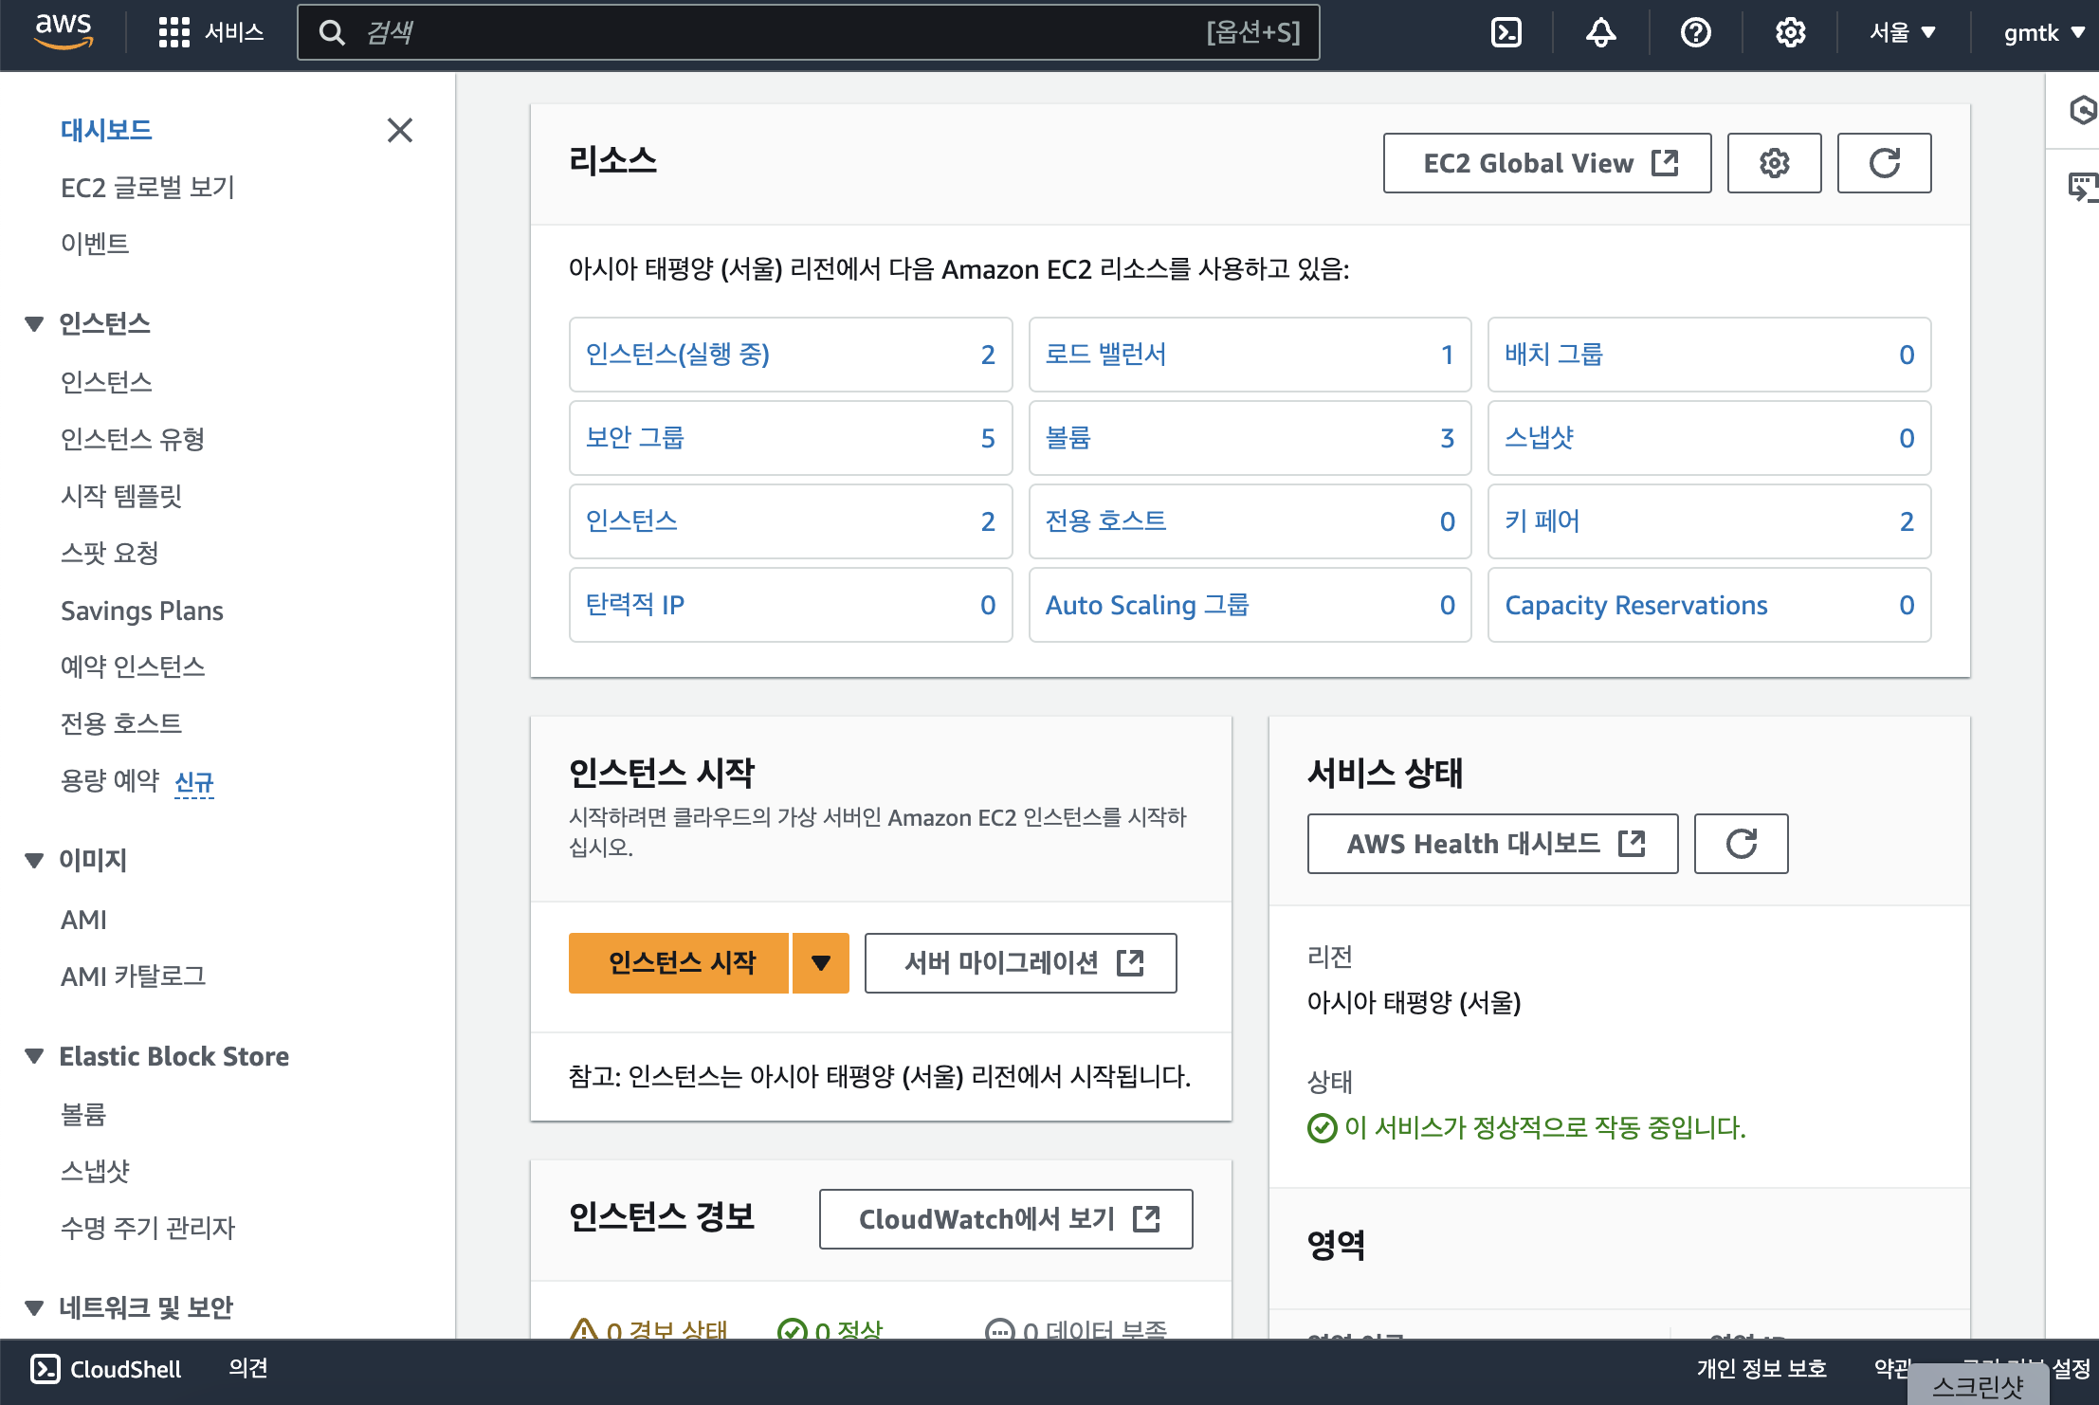Collapse the 네트워크 및 보안 section

tap(34, 1307)
